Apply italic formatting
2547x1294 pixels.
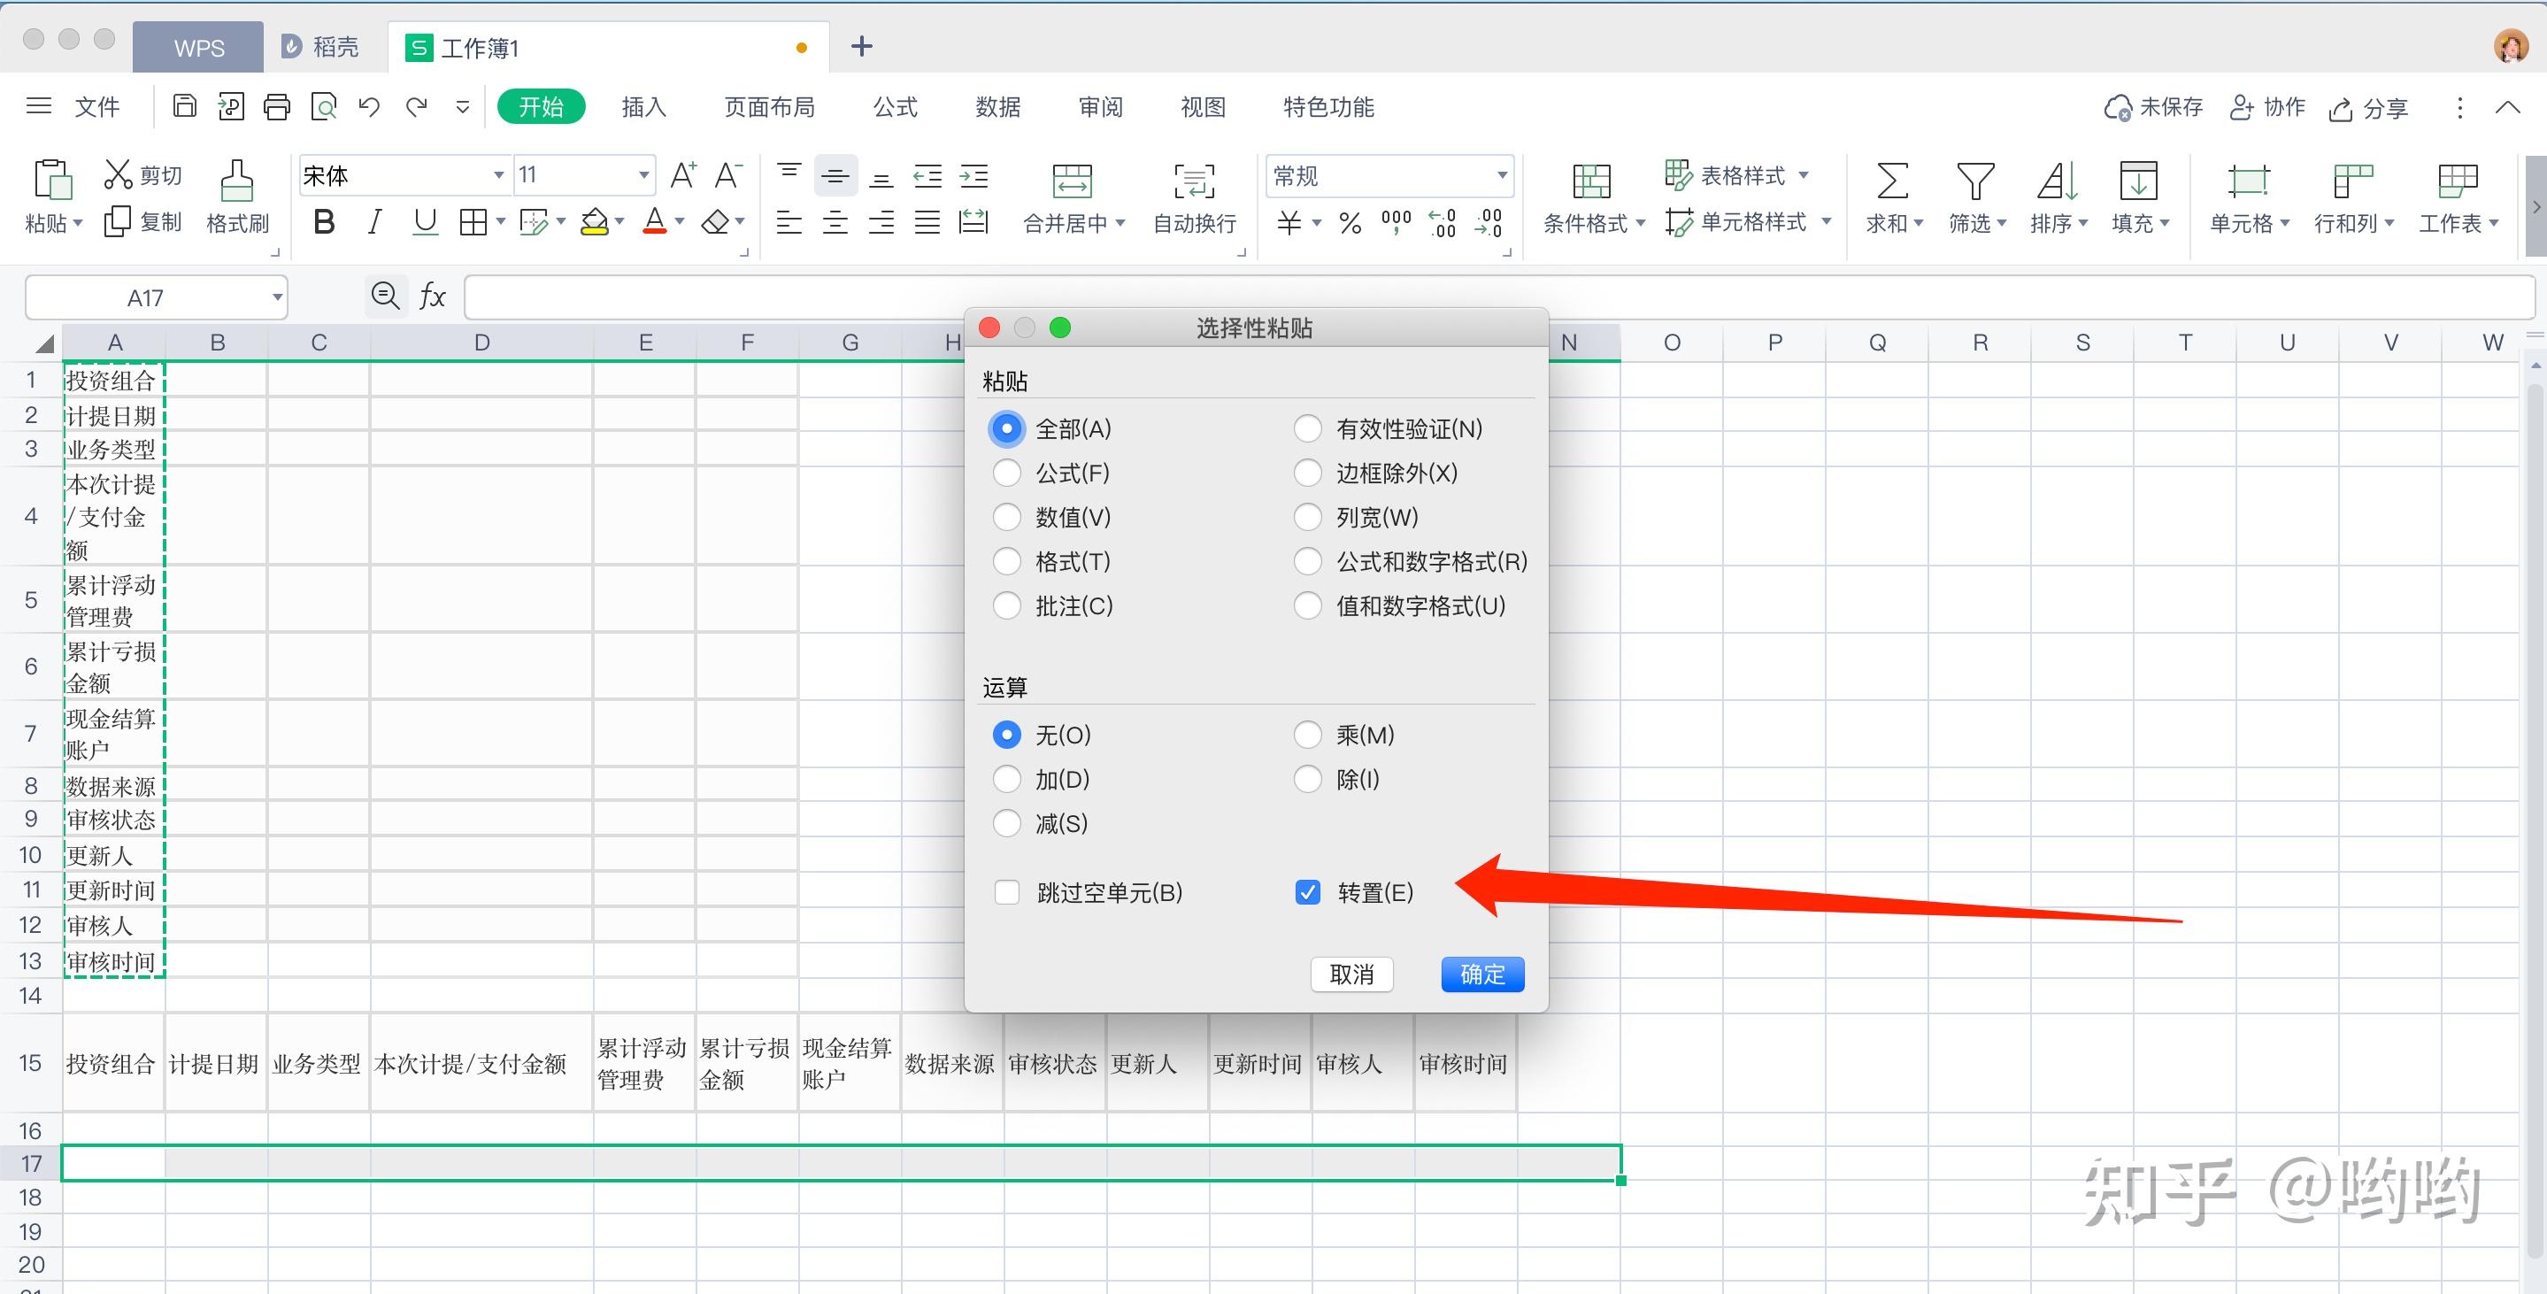373,221
